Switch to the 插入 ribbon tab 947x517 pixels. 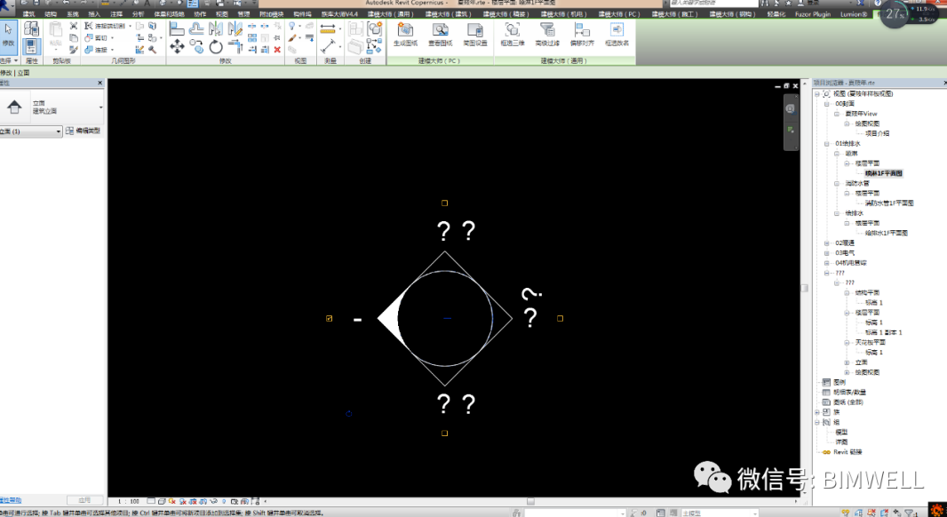pyautogui.click(x=94, y=13)
